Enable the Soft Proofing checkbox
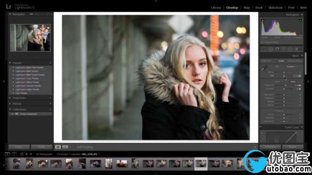312x175 pixels. click(x=74, y=147)
